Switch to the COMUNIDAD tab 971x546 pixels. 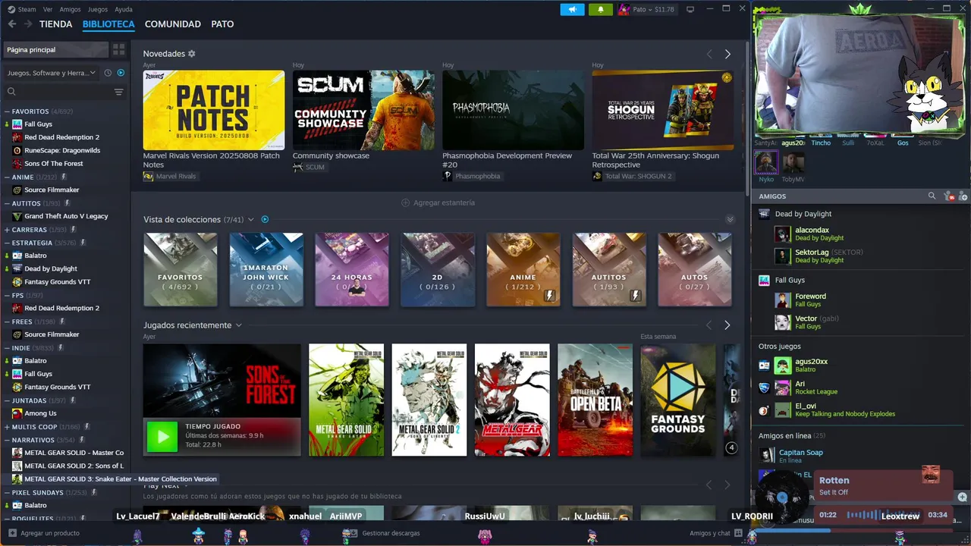(x=173, y=24)
